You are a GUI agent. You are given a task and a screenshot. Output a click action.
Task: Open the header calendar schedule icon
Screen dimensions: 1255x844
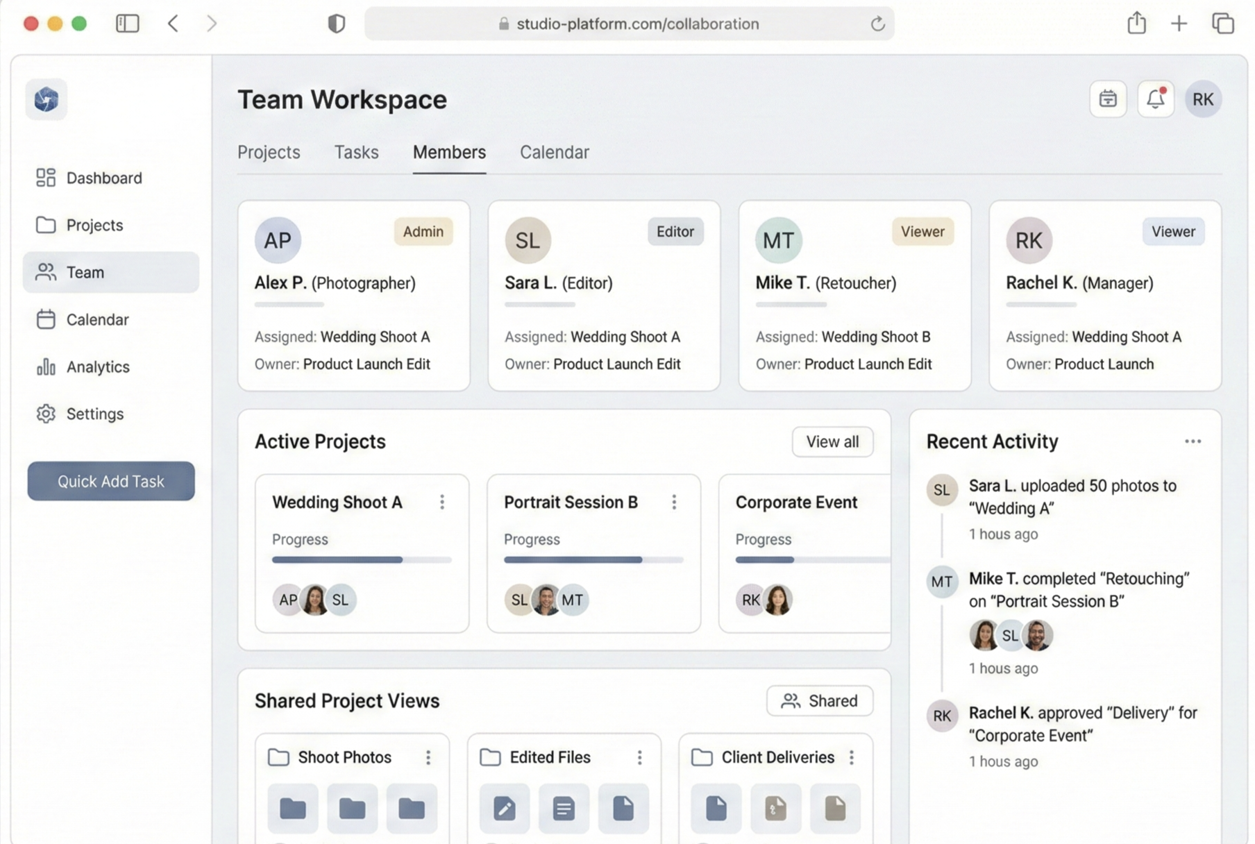tap(1108, 99)
